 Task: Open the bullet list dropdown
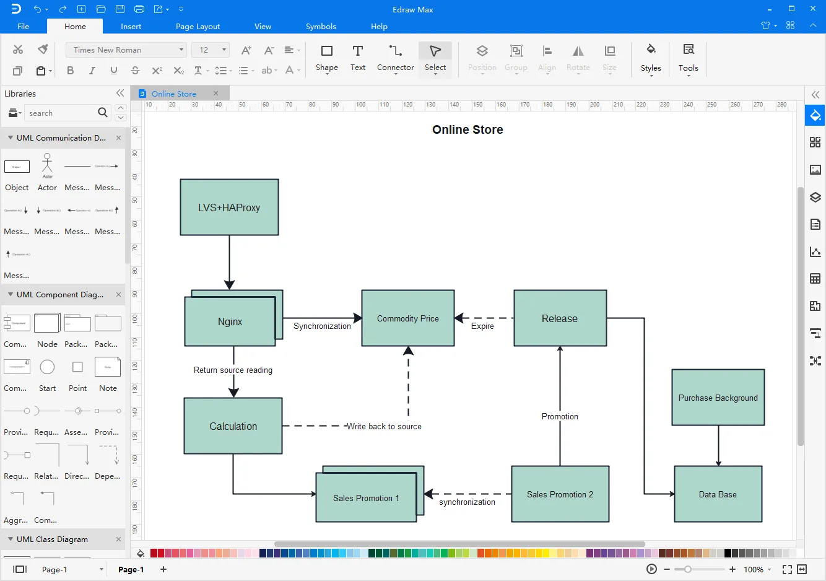(246, 71)
